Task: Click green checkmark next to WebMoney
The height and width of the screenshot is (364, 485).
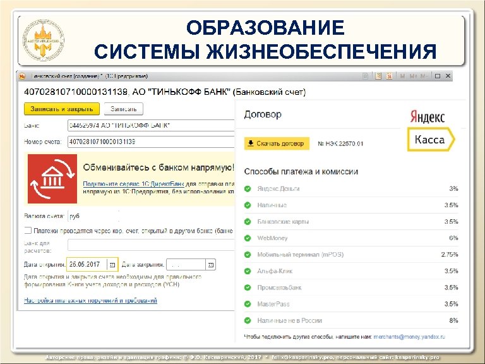Action: (x=248, y=238)
